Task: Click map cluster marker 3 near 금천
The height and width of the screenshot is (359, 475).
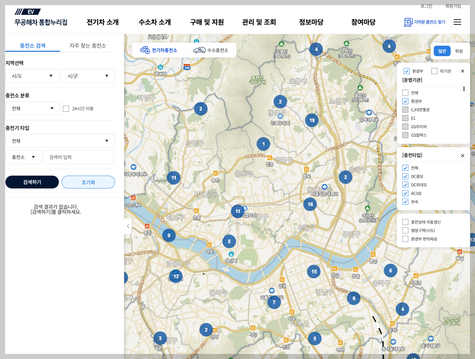Action: click(160, 338)
